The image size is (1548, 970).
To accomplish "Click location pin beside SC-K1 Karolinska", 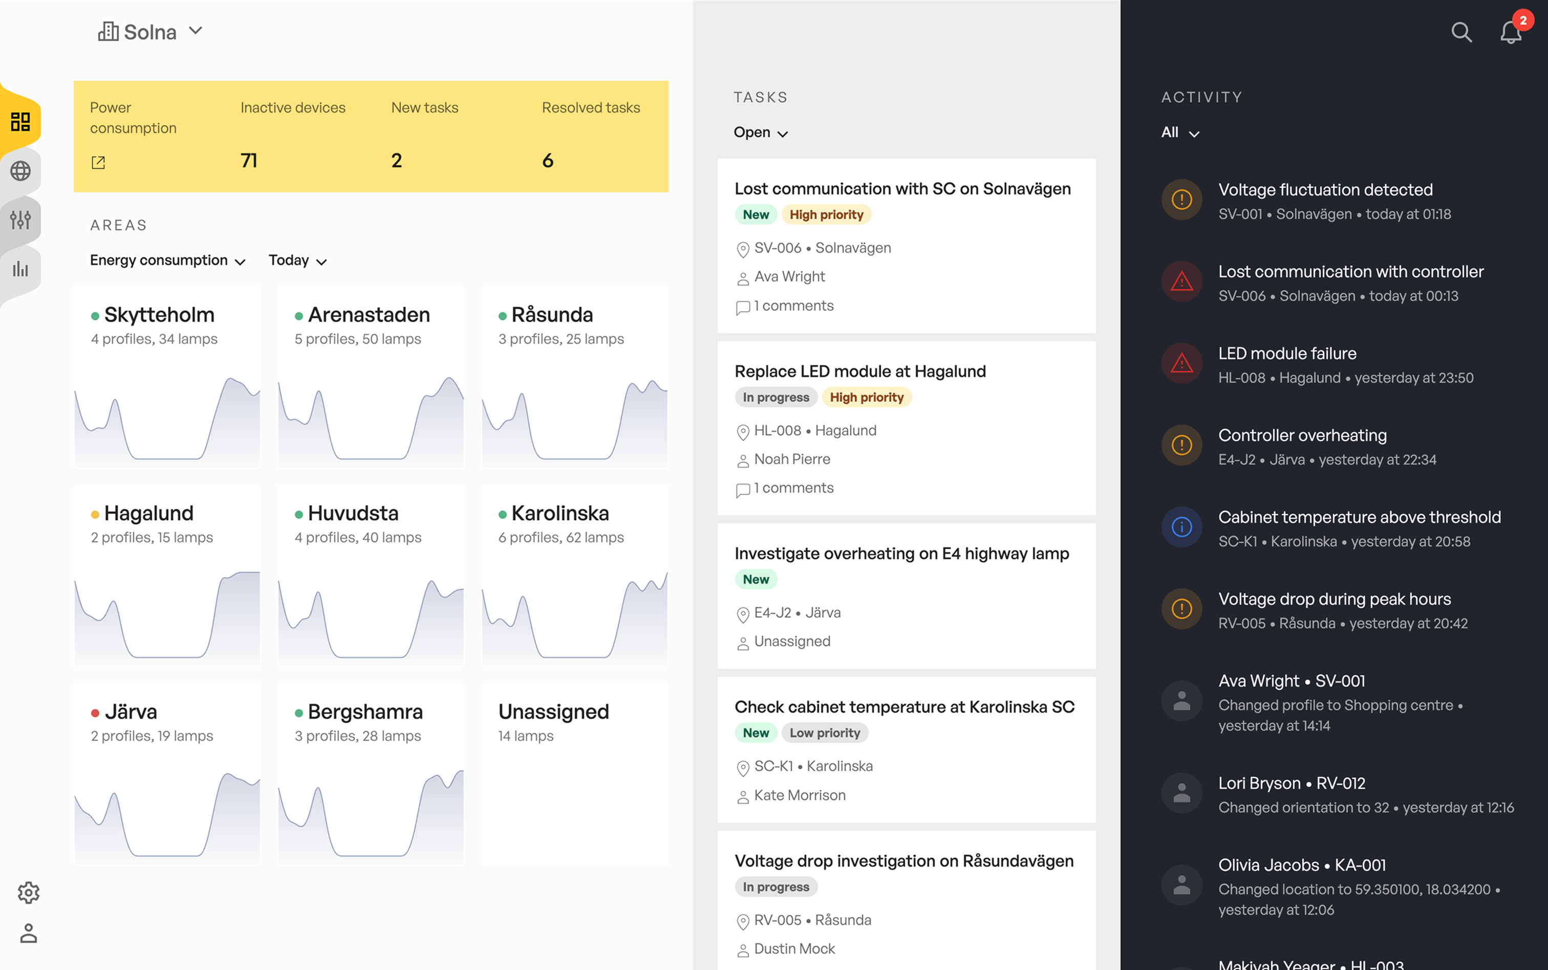I will pyautogui.click(x=743, y=768).
